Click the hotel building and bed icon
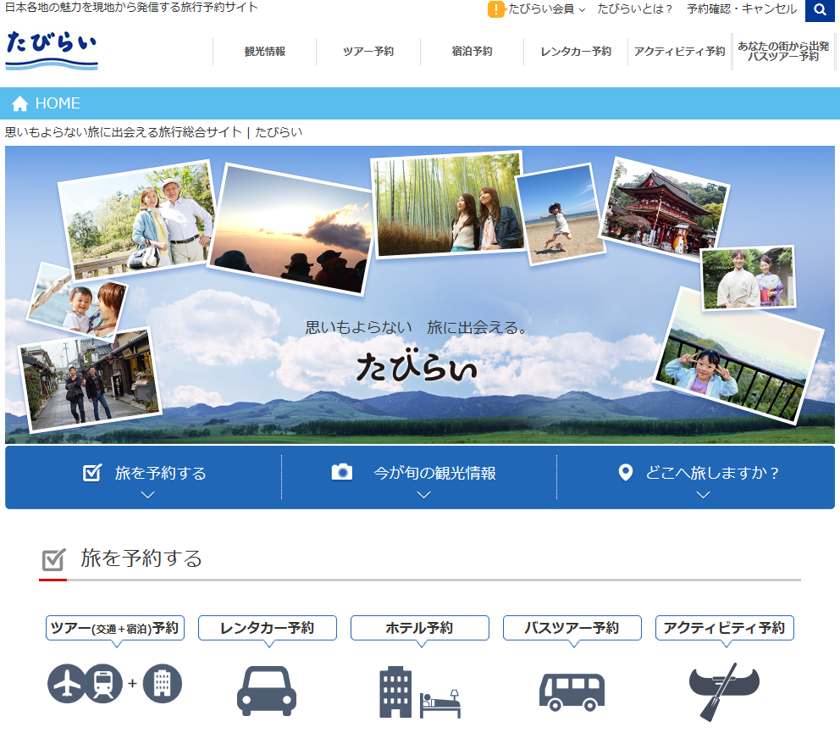Screen dimensions: 840x733 (x=420, y=691)
